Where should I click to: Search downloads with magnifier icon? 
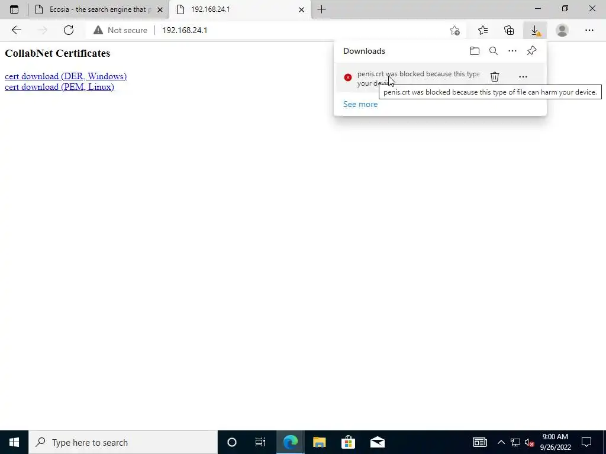494,51
